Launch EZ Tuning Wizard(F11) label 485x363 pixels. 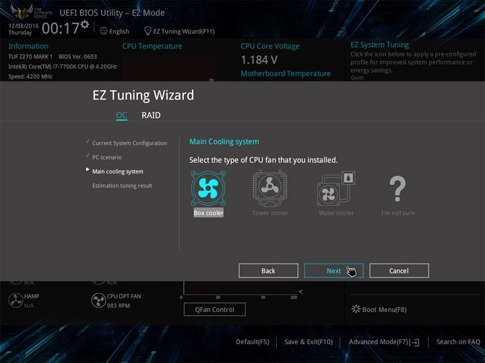[x=184, y=31]
